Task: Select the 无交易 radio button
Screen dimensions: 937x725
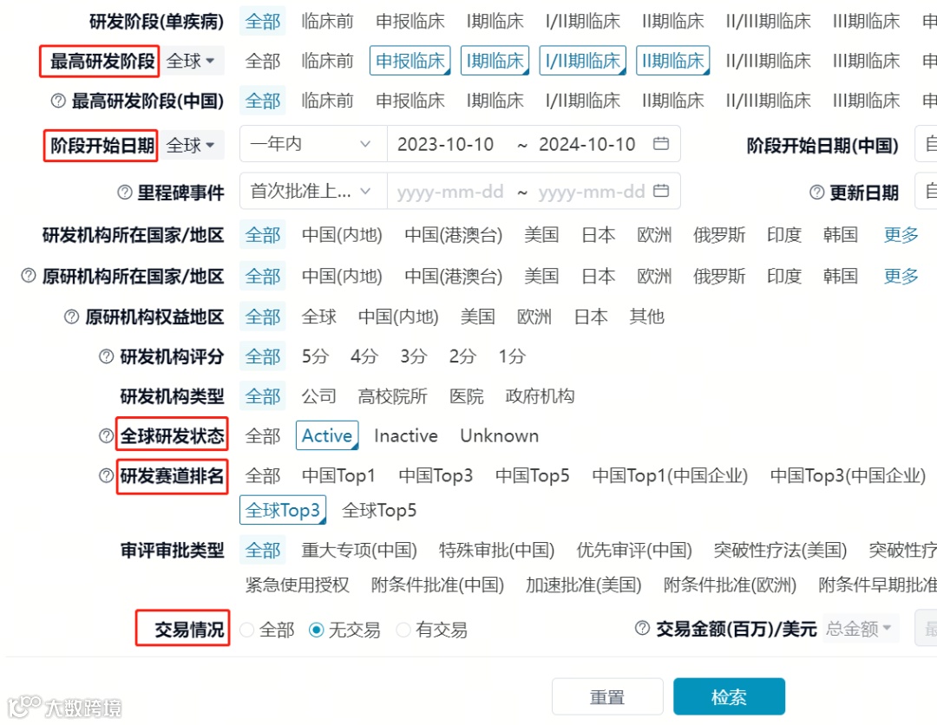Action: tap(316, 630)
